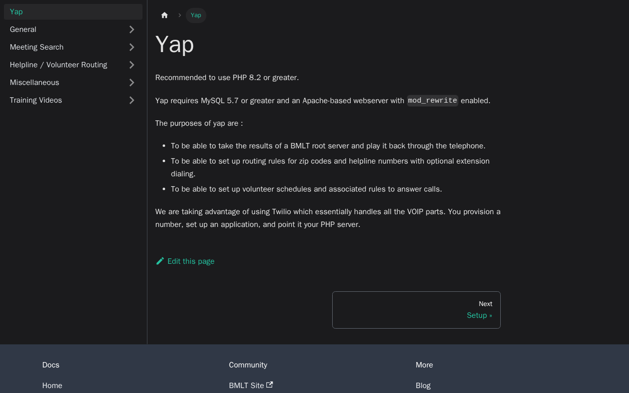
Task: Open the BMLT Site footer link
Action: (246, 386)
